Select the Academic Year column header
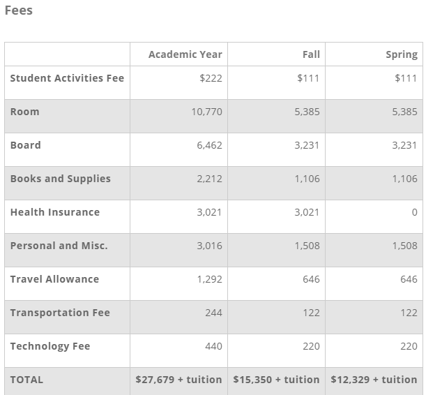Viewport: 426px width, 395px height. [185, 54]
